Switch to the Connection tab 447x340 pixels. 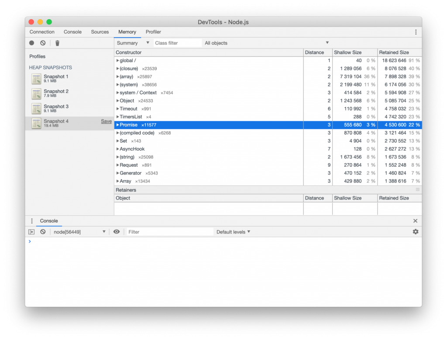tap(42, 32)
